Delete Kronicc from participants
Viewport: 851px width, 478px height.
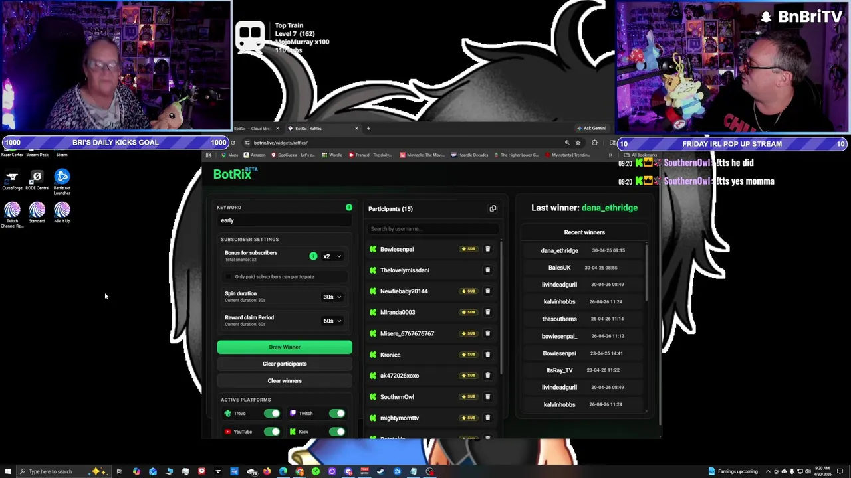click(487, 355)
